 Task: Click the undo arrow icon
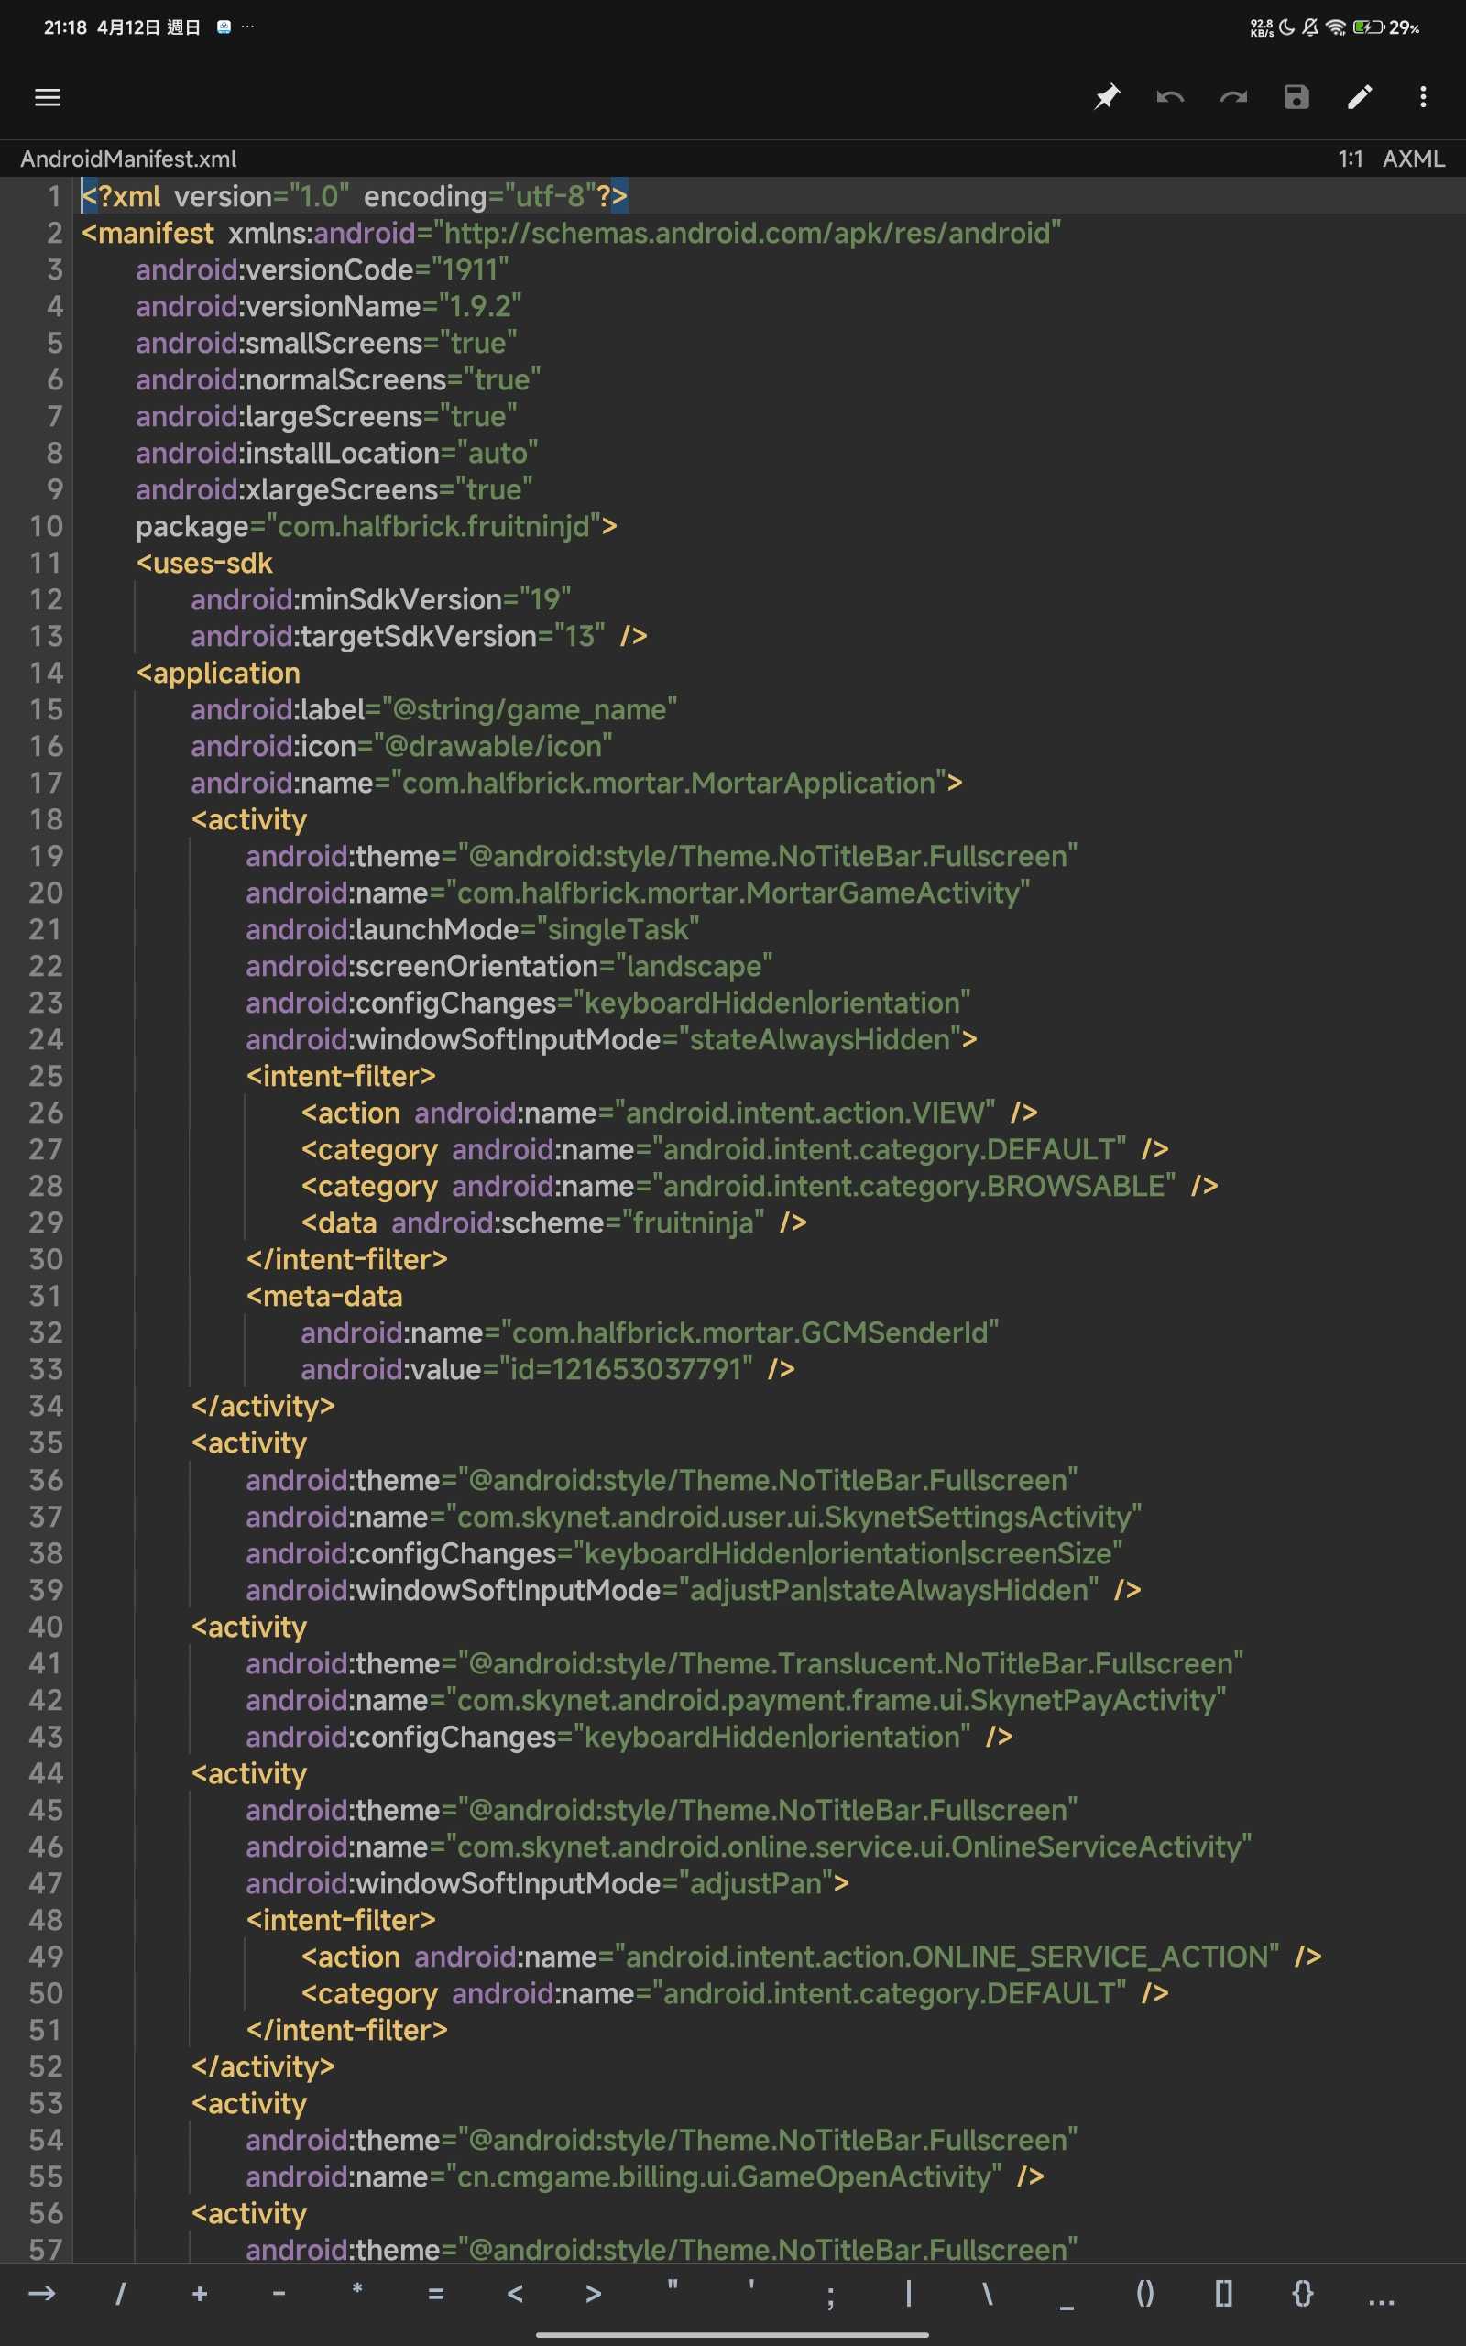tap(1170, 97)
